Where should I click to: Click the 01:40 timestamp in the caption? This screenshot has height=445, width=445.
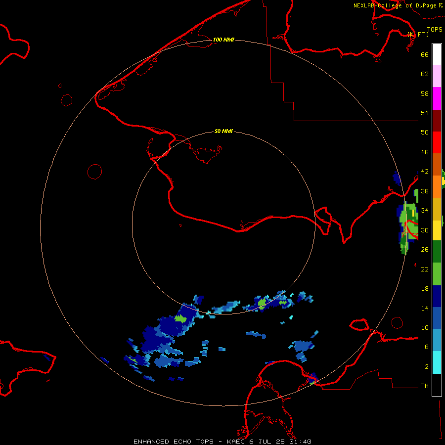tap(300, 442)
